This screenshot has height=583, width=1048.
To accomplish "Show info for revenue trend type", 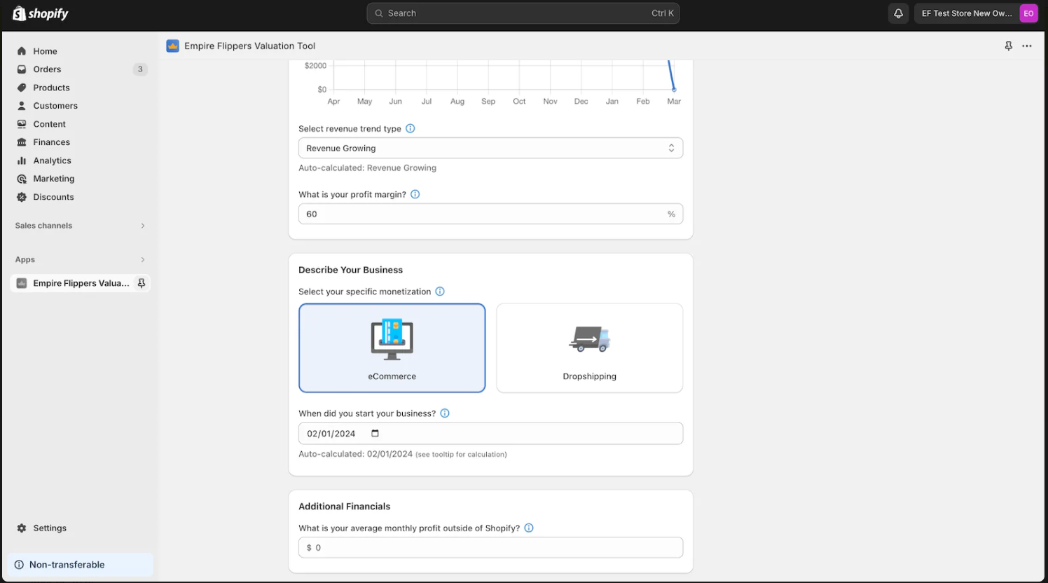I will coord(411,128).
